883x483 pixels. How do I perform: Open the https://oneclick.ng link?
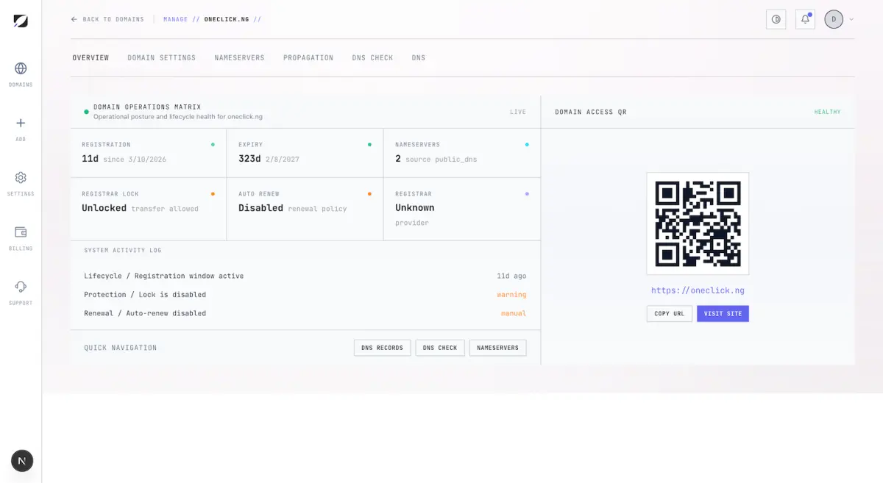(698, 290)
